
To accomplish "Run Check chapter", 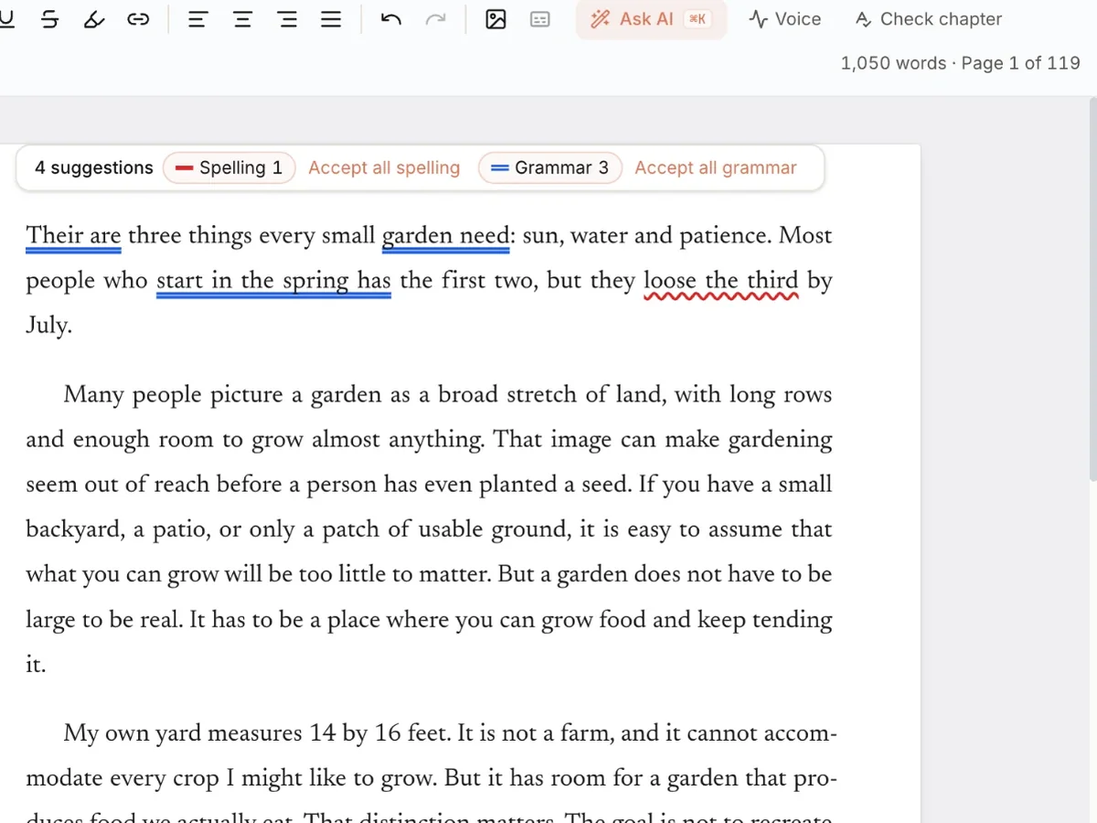I will (929, 19).
